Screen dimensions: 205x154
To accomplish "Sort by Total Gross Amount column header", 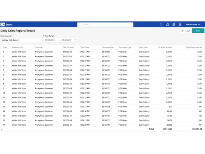I will [194, 47].
